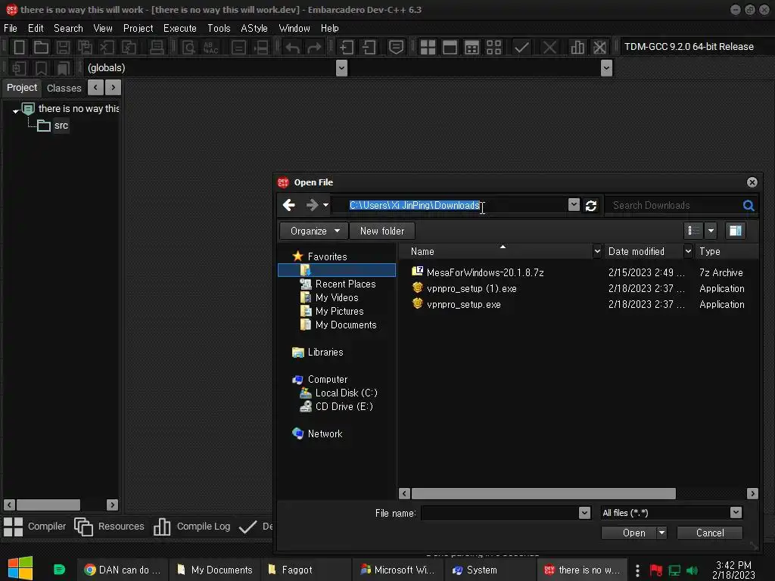The width and height of the screenshot is (775, 581).
Task: Go back in Open File dialog
Action: pos(288,205)
